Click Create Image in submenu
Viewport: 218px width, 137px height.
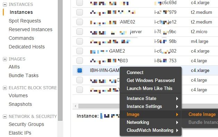tap(202, 115)
